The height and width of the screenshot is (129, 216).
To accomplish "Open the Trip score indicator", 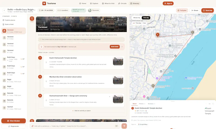I will click(x=94, y=10).
